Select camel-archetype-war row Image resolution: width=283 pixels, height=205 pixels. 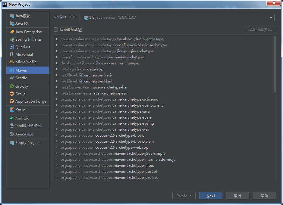coord(163,129)
